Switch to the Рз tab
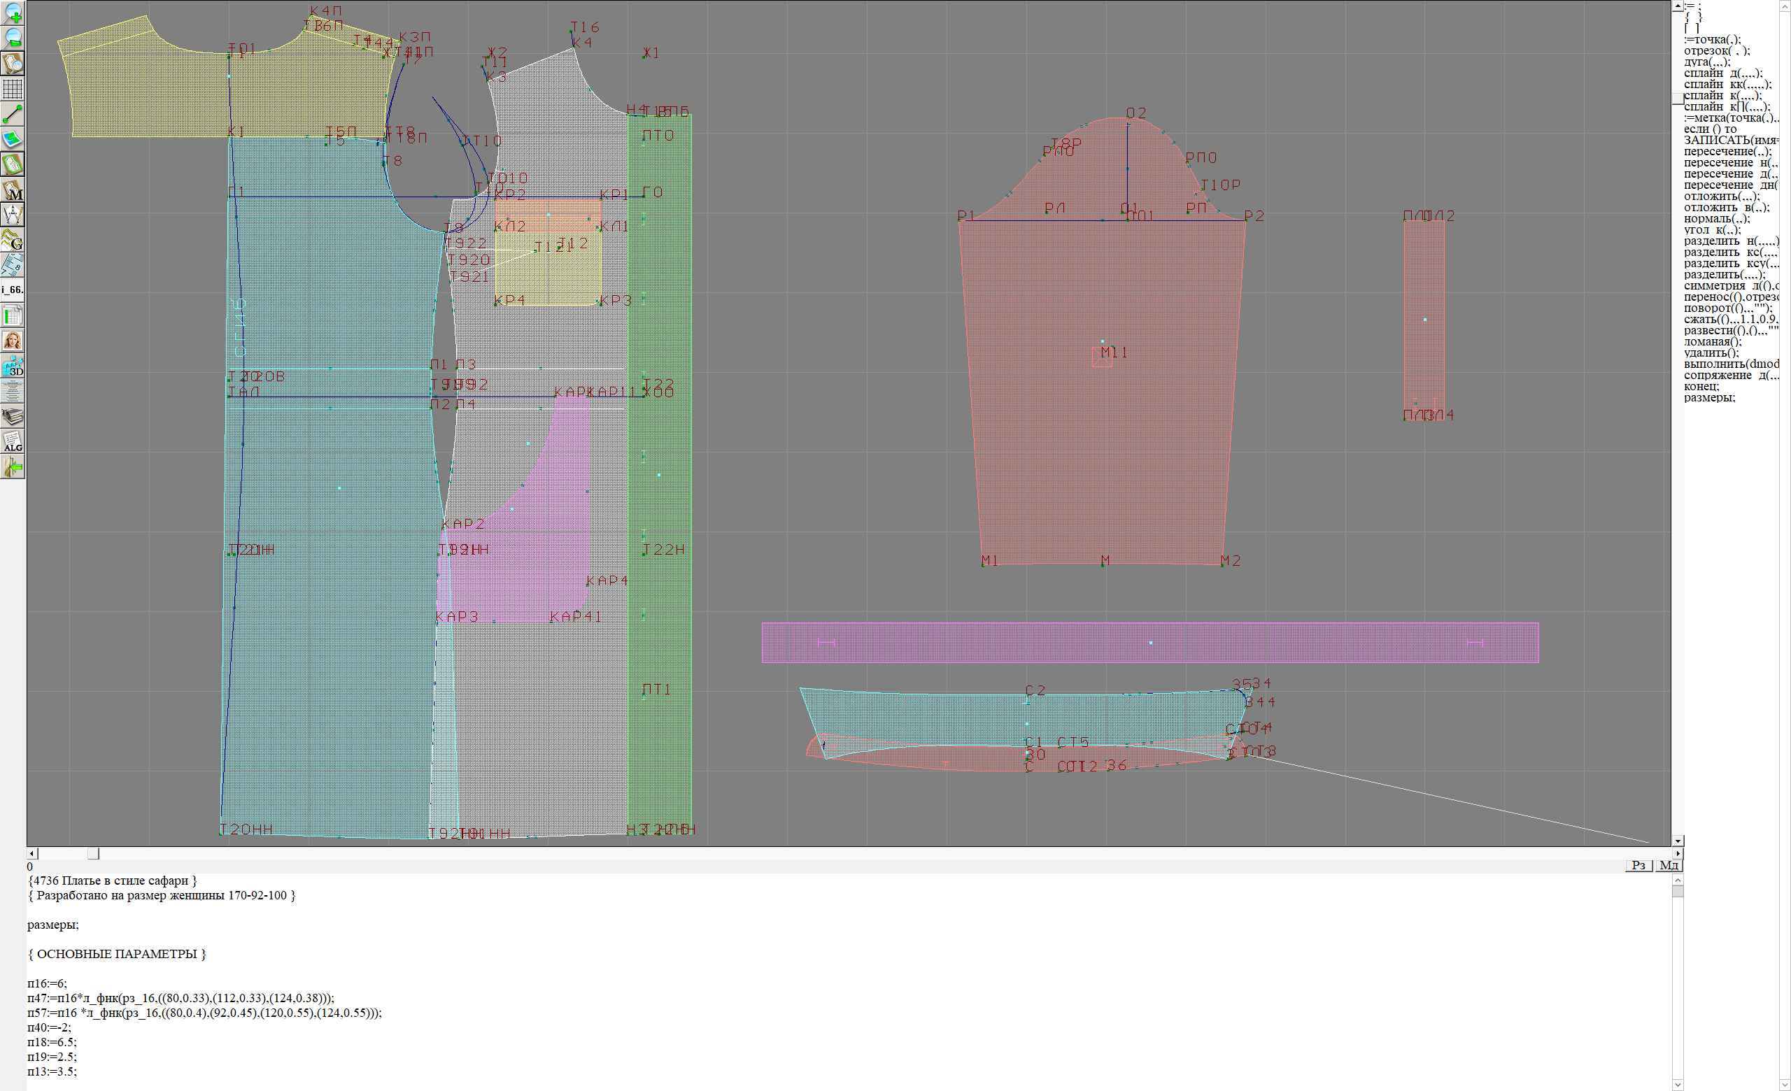1791x1091 pixels. 1638,865
